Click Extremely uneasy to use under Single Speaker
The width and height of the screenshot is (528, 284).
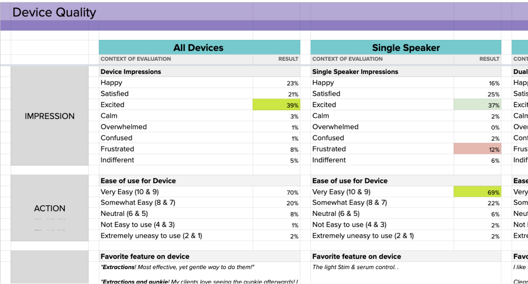coord(363,236)
